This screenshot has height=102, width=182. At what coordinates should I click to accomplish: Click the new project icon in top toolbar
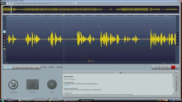pos(7,3)
